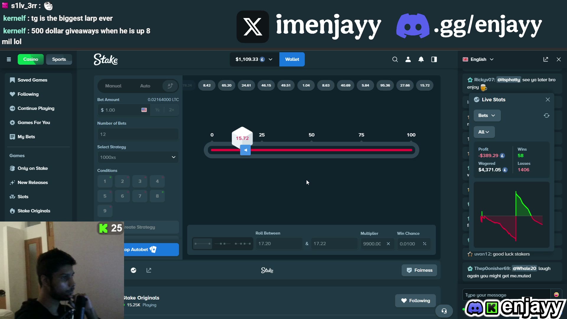
Task: Open the English language dropdown
Action: click(478, 59)
